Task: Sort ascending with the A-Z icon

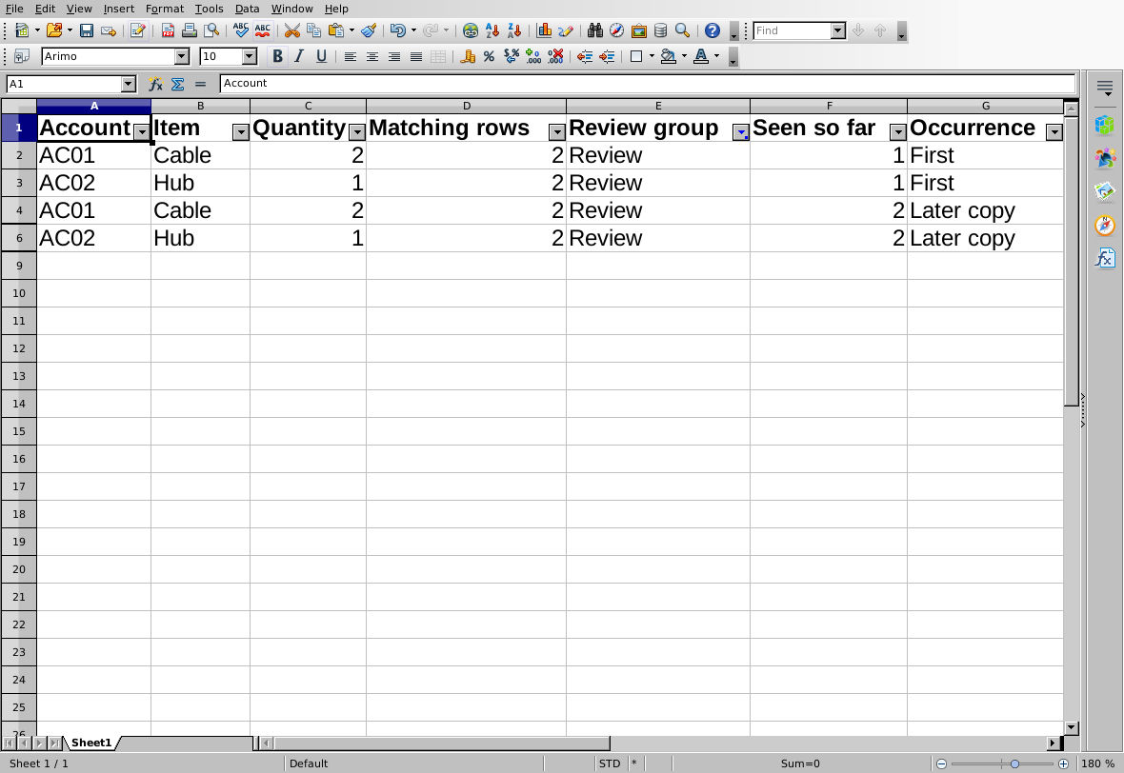Action: (x=492, y=30)
